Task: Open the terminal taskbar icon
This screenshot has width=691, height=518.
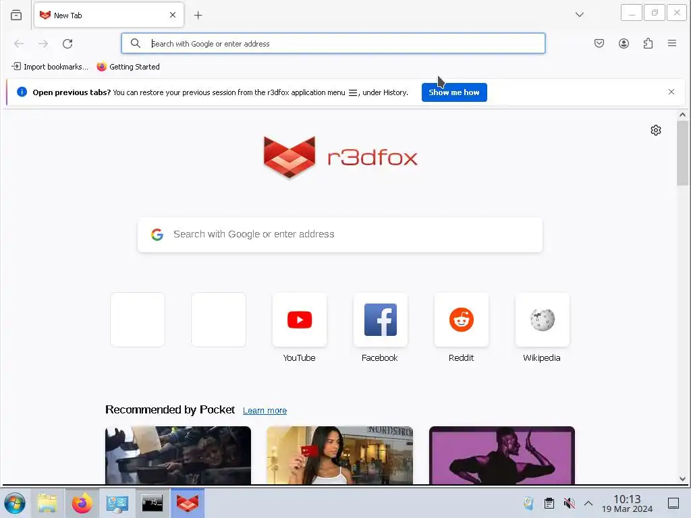Action: pyautogui.click(x=152, y=503)
